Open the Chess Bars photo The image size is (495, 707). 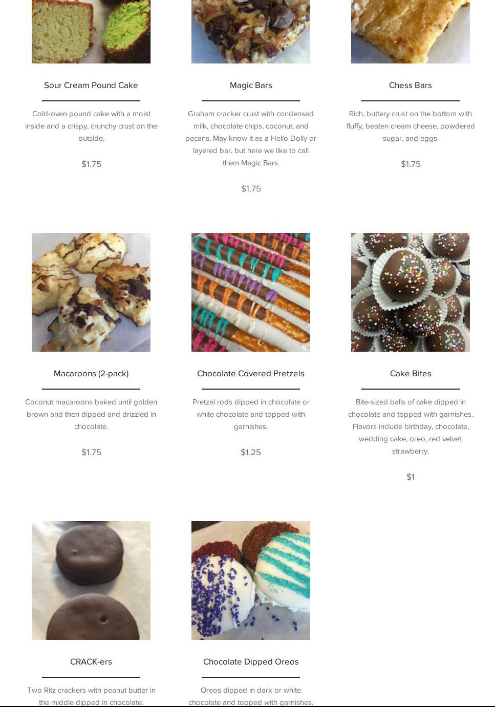point(411,32)
